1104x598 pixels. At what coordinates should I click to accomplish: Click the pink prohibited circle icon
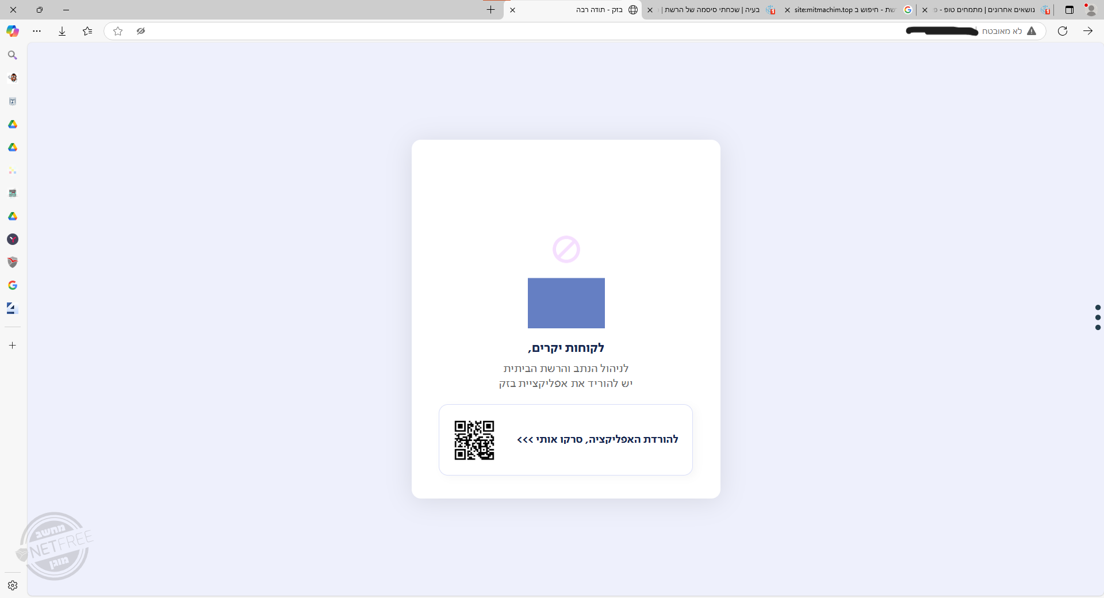(x=566, y=250)
